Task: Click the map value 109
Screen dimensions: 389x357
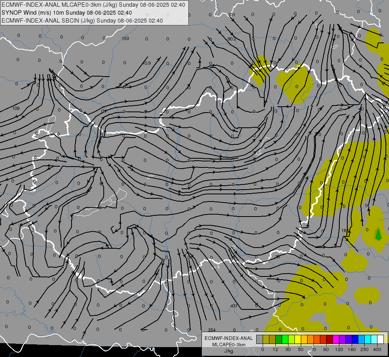Action: click(16, 108)
